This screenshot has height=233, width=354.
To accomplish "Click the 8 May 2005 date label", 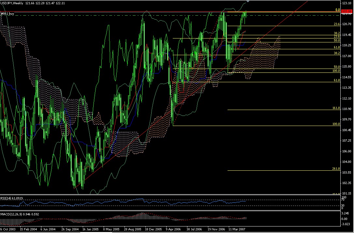I will point(111,229).
